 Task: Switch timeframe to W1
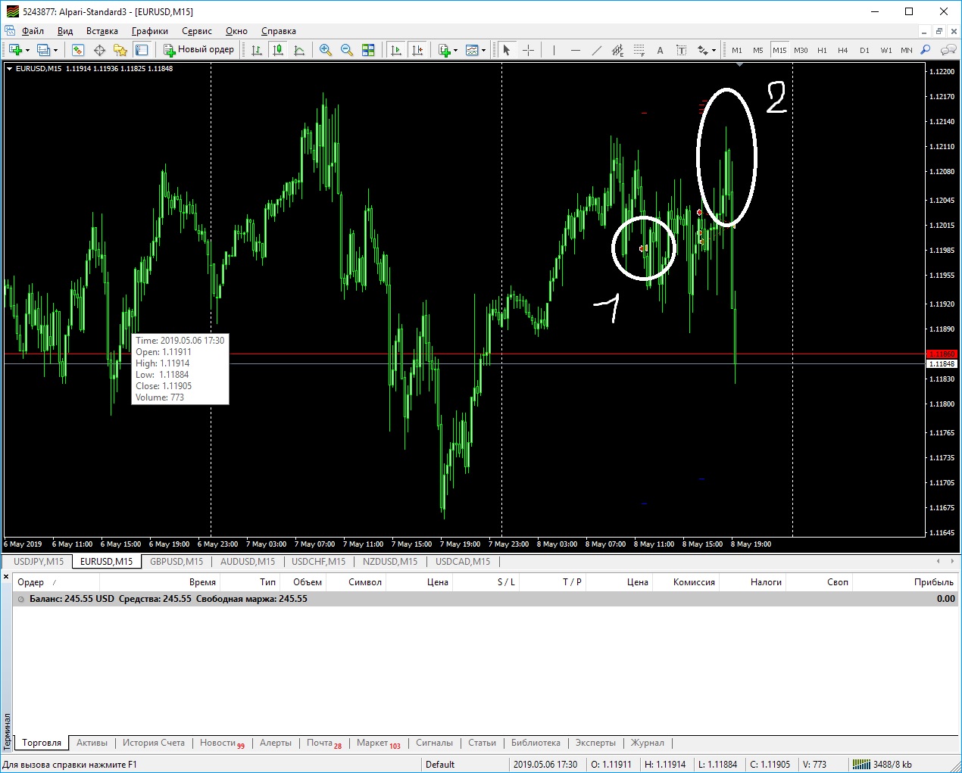tap(885, 50)
